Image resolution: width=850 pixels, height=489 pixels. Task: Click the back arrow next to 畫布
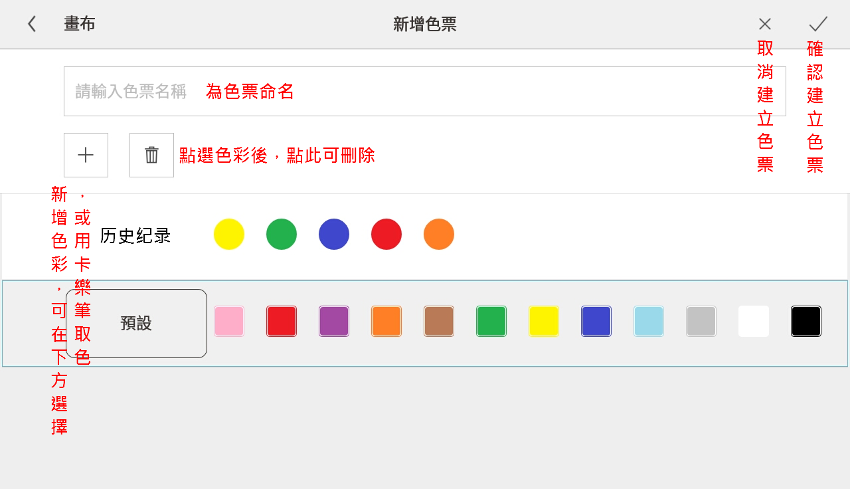pos(31,24)
